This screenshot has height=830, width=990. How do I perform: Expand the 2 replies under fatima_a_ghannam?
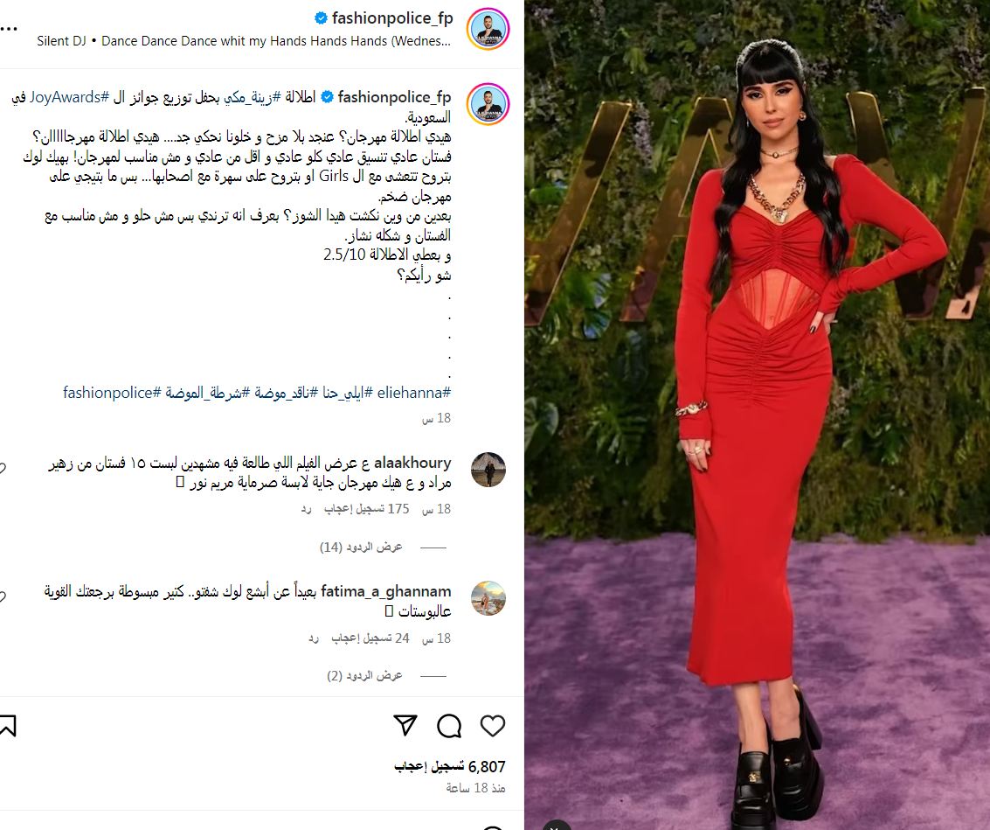(x=365, y=676)
